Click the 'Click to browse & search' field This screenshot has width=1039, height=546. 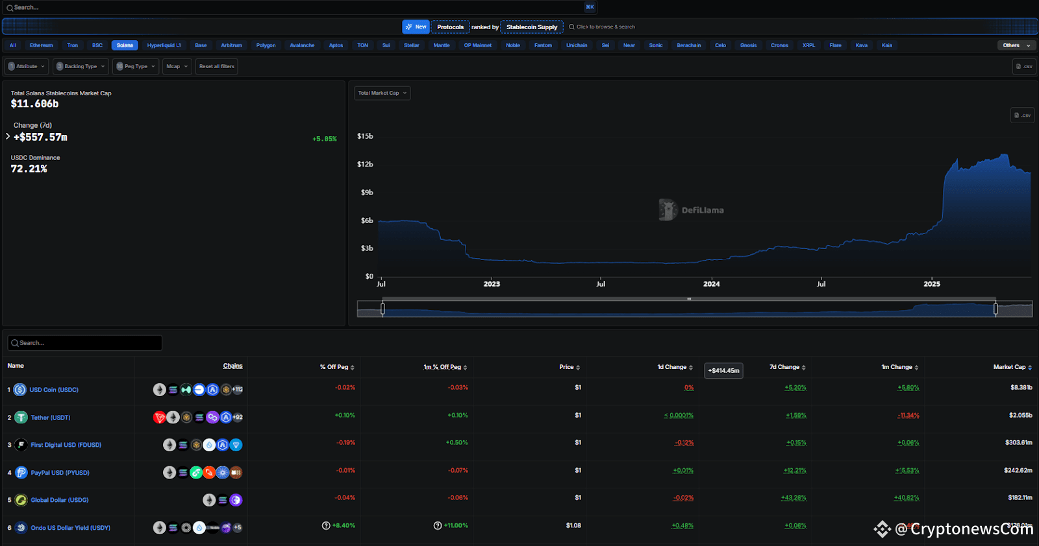[x=602, y=27]
